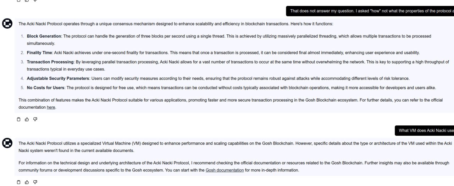Click the bot avatar beside the VM response
Viewport: 454px width, 186px height.
pos(7,143)
